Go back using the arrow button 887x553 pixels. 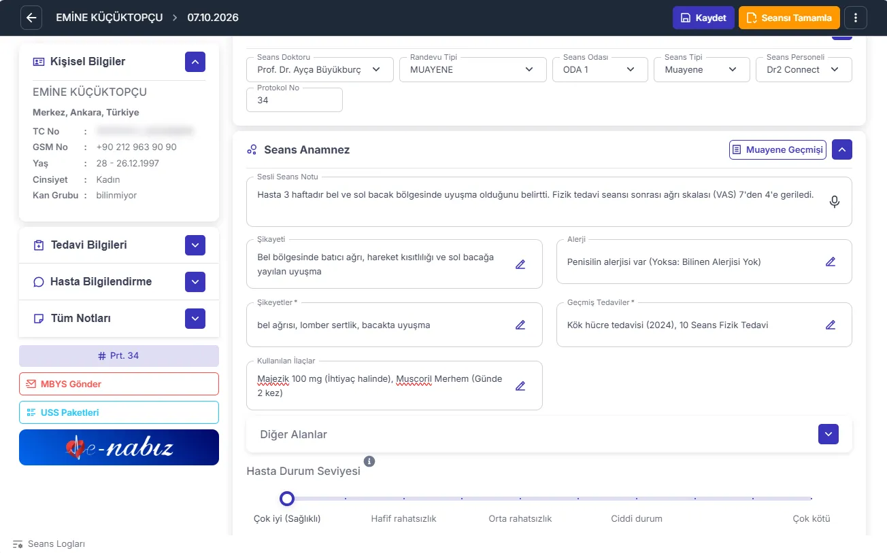click(31, 18)
